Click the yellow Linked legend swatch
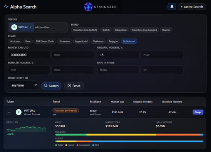Screen dimensions: 211x152 click(66, 145)
